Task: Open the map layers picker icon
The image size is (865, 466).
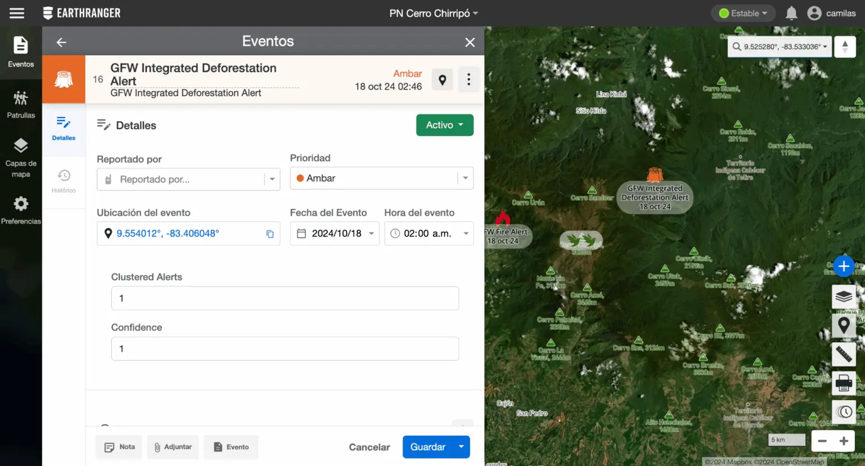Action: (844, 297)
